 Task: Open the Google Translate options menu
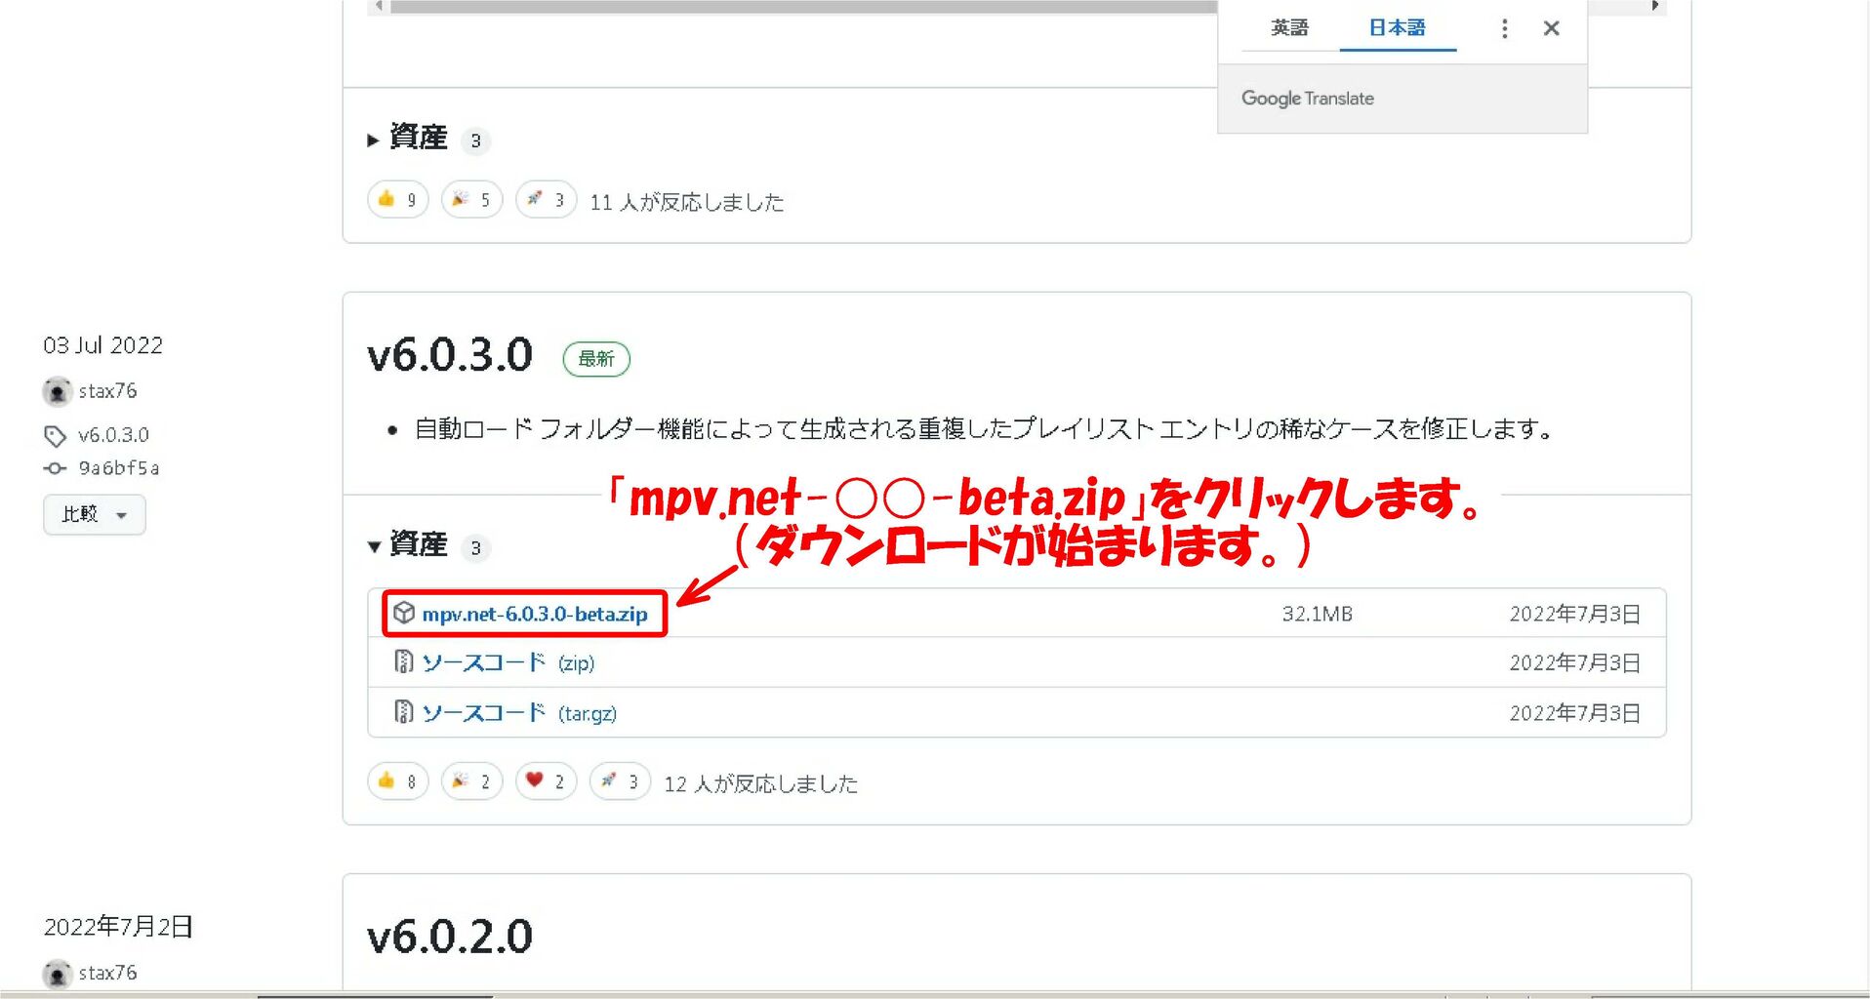pyautogui.click(x=1504, y=28)
